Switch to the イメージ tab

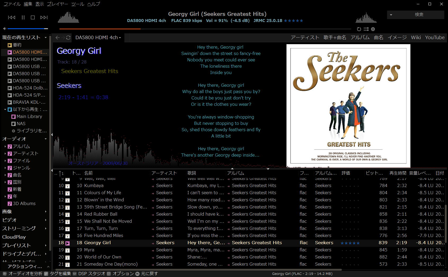point(397,38)
